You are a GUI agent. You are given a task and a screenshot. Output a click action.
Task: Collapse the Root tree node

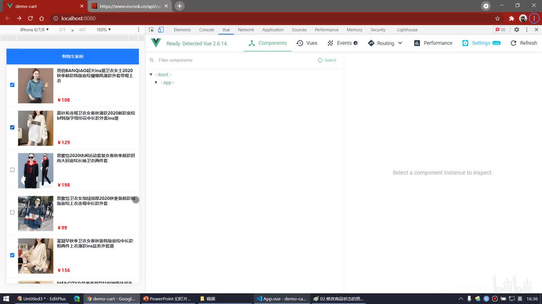(151, 75)
